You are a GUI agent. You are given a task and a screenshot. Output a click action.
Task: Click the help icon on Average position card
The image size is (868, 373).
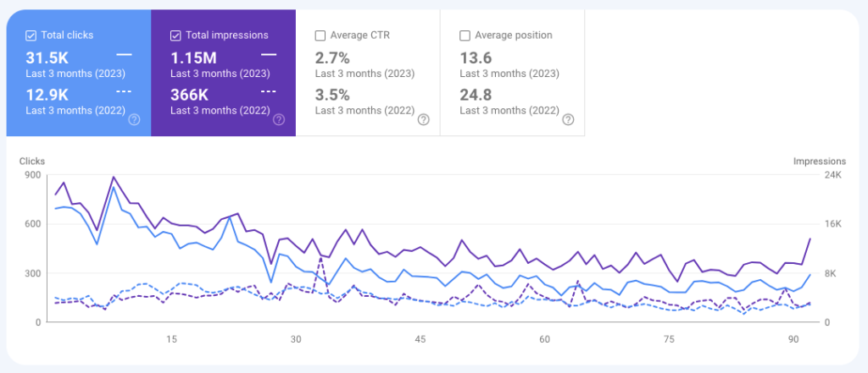[568, 120]
